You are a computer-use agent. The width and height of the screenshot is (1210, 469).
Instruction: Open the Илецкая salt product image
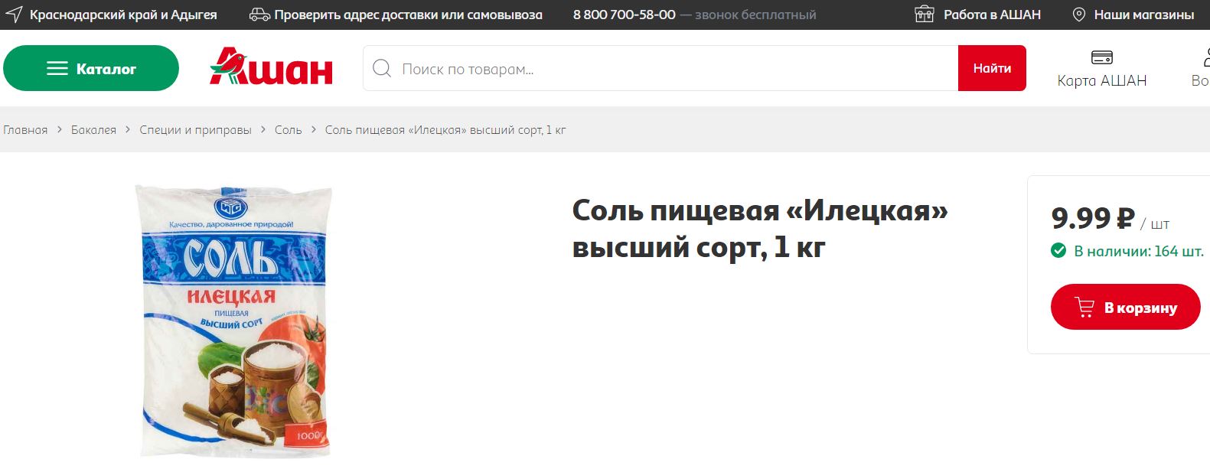233,320
